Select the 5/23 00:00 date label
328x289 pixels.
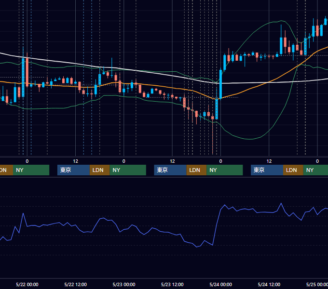click(124, 284)
